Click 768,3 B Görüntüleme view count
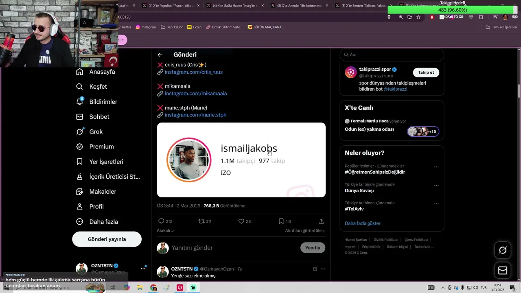 (x=224, y=206)
